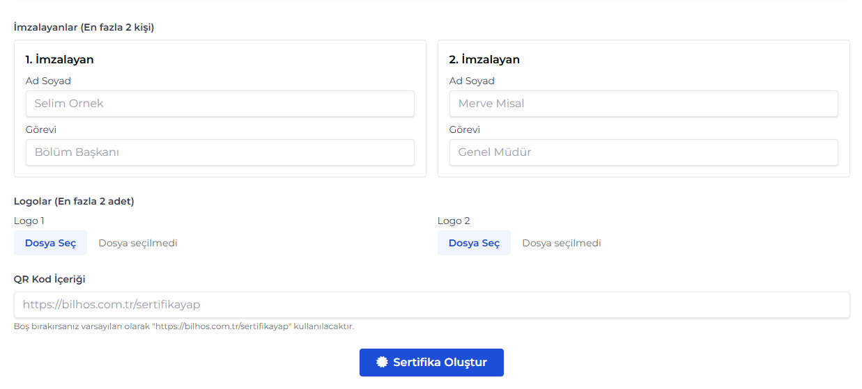The image size is (862, 389).
Task: Select the Genel Müdür role field
Action: 644,152
